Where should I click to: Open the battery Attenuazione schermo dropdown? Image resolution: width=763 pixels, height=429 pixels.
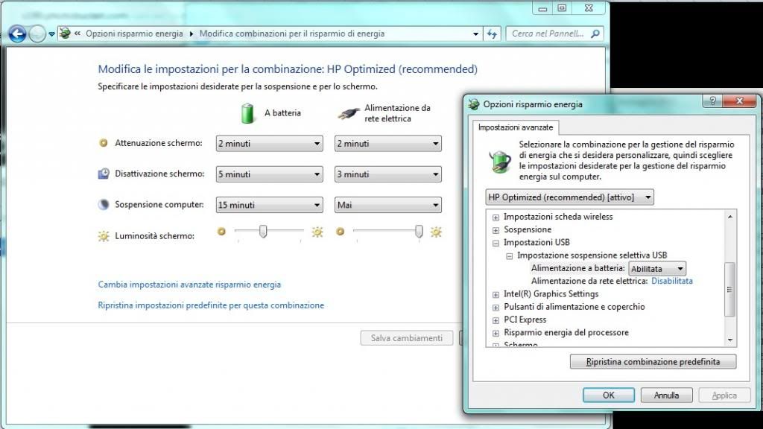(x=268, y=143)
